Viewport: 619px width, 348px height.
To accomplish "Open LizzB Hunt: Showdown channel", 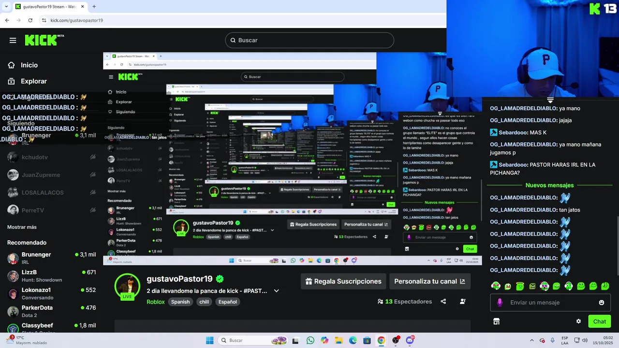I will [51, 276].
